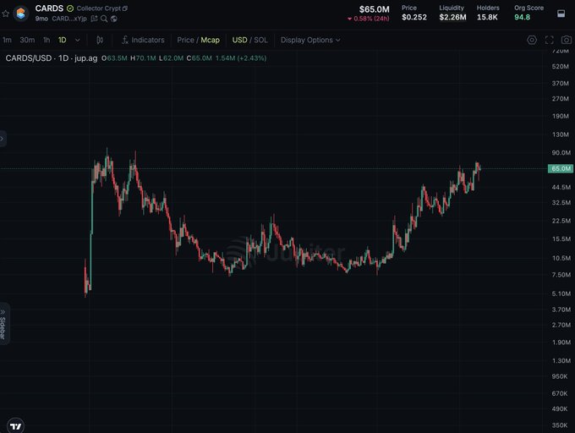The image size is (575, 433).
Task: Favorite CARDS with the star icon
Action: pyautogui.click(x=6, y=14)
